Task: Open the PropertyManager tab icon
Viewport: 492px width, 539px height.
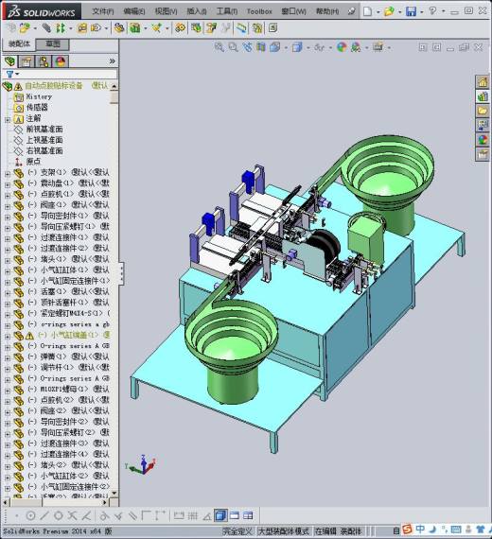Action: click(26, 61)
